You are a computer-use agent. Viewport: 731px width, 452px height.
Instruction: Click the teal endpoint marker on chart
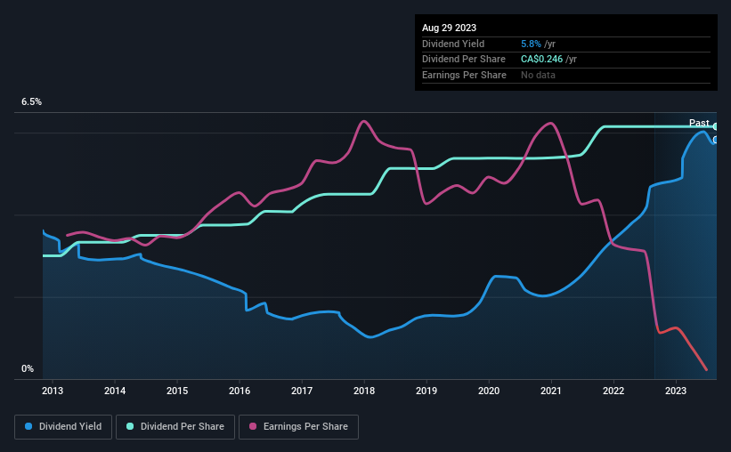(715, 126)
